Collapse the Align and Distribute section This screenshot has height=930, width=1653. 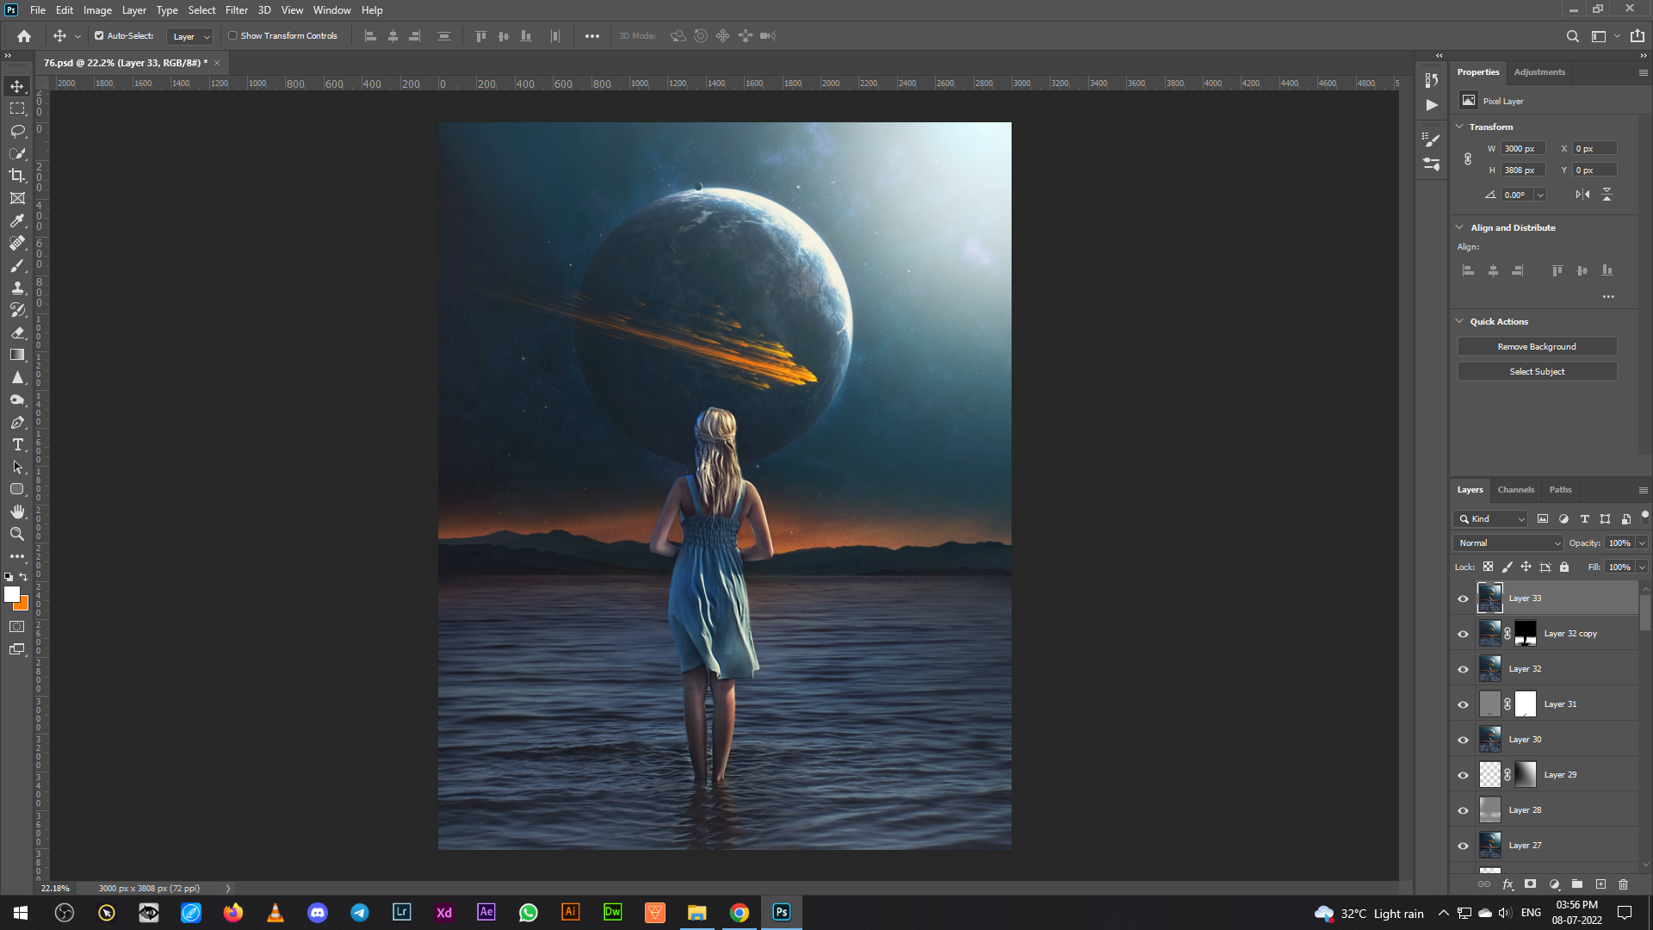click(x=1459, y=227)
